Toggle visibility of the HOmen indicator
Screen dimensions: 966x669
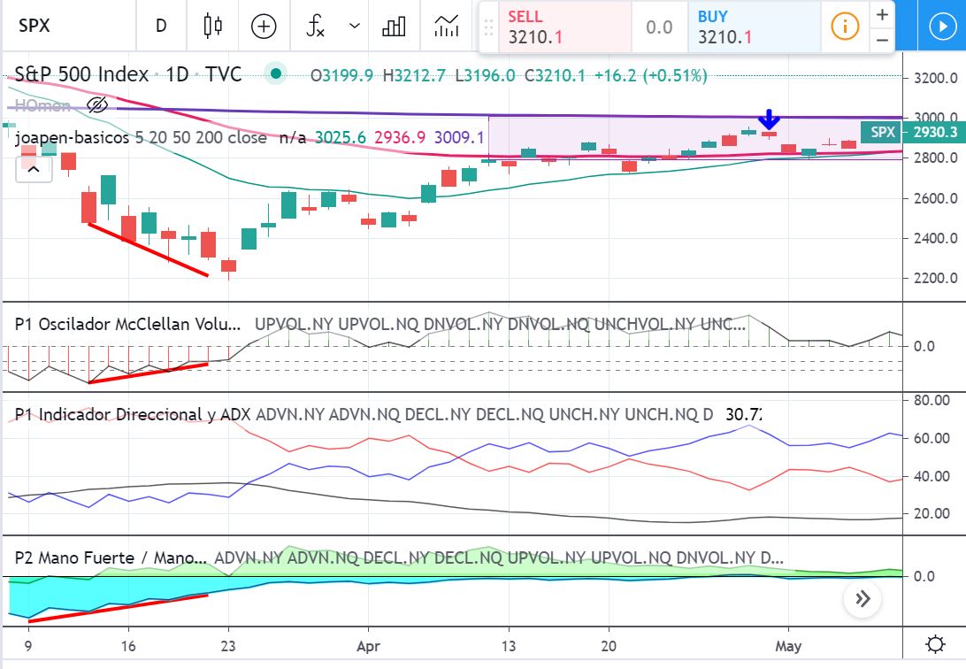pyautogui.click(x=97, y=105)
